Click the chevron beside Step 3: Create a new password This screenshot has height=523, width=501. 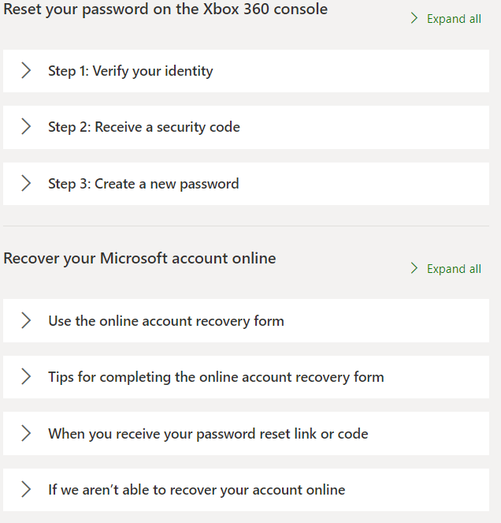(26, 184)
